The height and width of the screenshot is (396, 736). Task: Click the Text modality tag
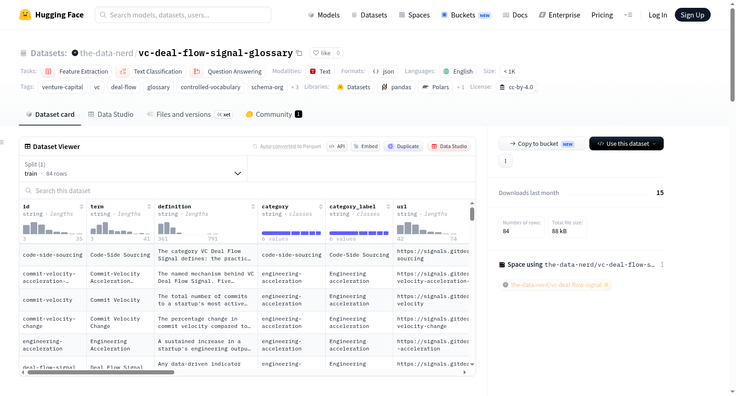pyautogui.click(x=320, y=71)
